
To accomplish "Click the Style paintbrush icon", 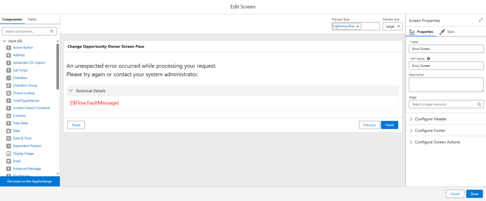I will click(x=442, y=32).
